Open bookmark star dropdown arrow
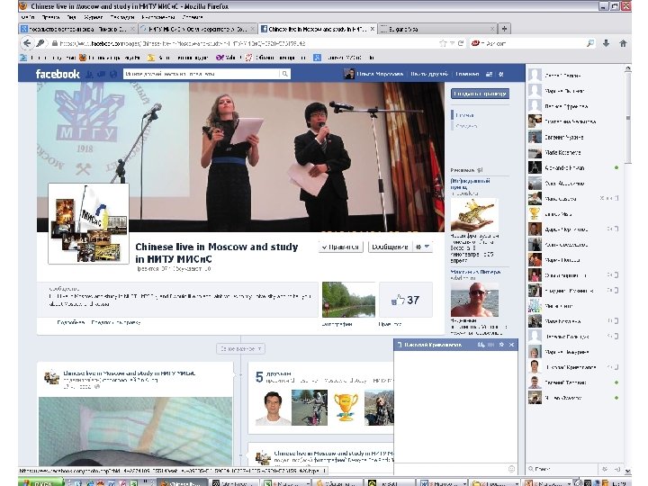Image resolution: width=648 pixels, height=486 pixels. [x=452, y=43]
